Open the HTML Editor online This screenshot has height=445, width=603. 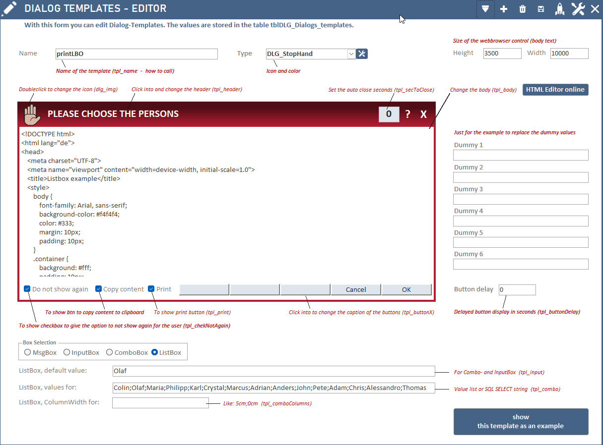point(555,90)
